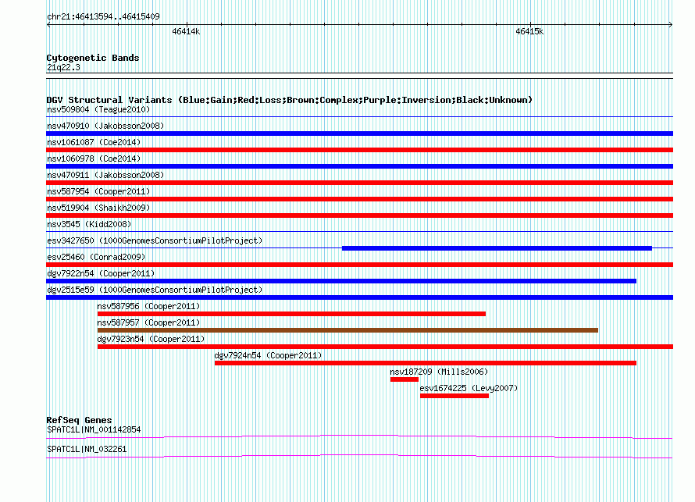Image resolution: width=695 pixels, height=502 pixels.
Task: Select the red bar under dgv7924n54
Action: (x=426, y=363)
